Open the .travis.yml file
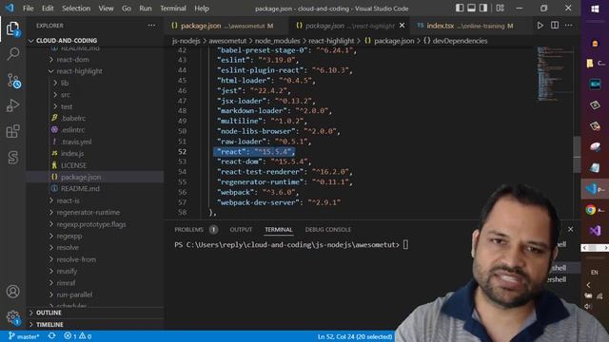 pyautogui.click(x=76, y=142)
